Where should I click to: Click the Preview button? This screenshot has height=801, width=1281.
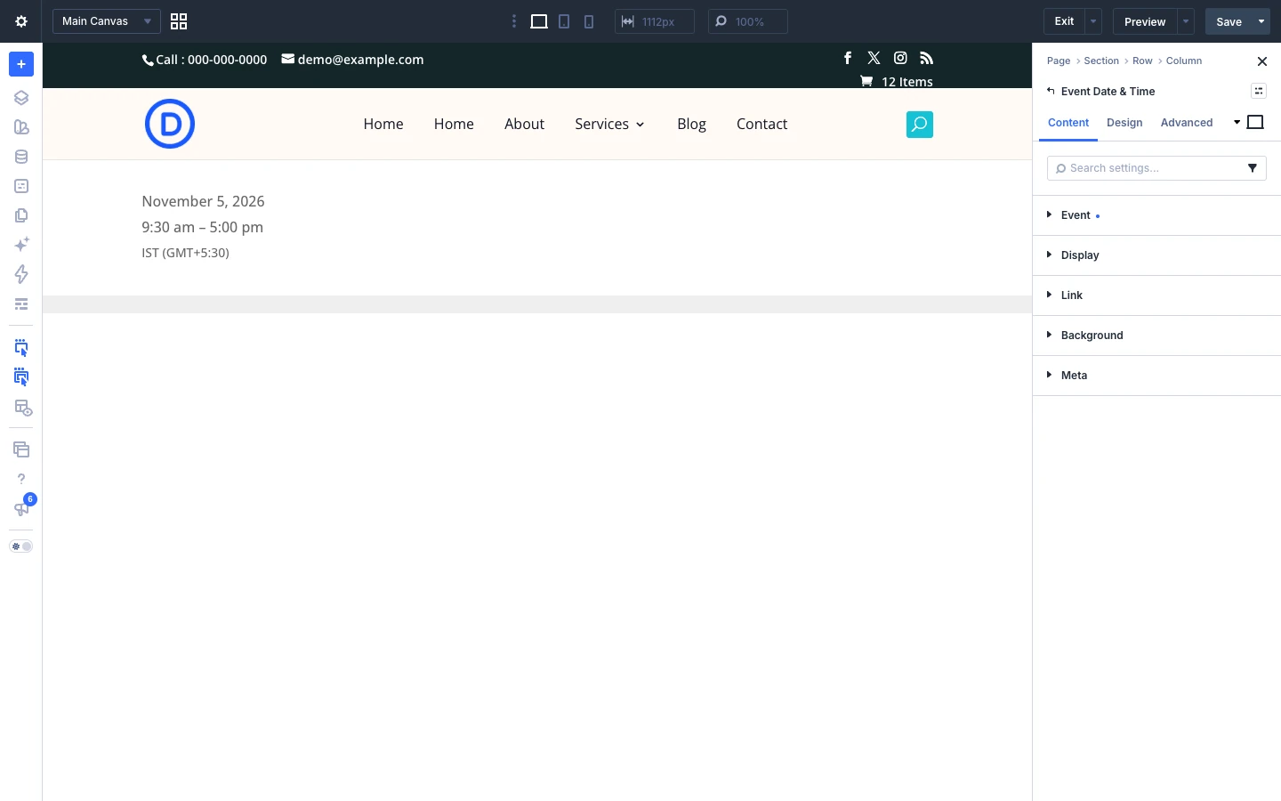[x=1145, y=21]
